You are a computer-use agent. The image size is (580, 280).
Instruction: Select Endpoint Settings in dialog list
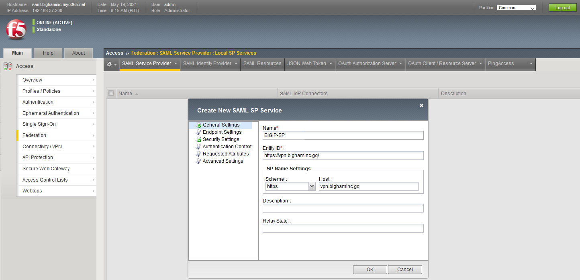(x=222, y=132)
